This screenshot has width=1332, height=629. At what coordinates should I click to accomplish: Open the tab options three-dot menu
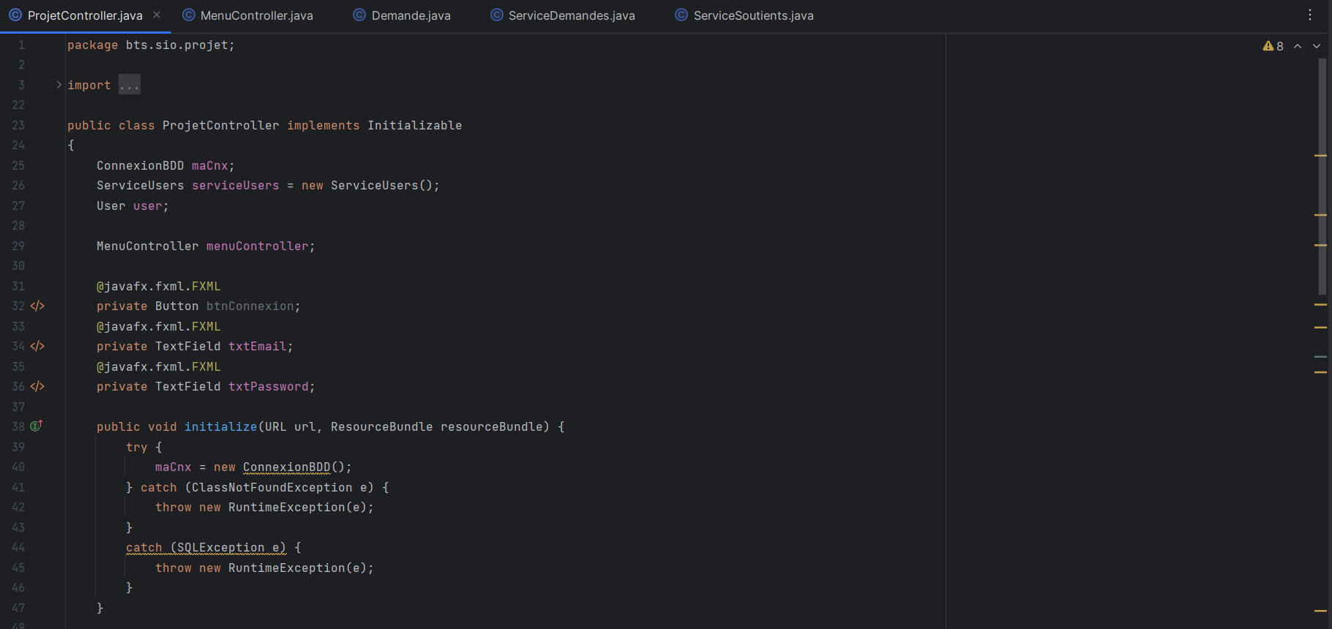click(x=1310, y=15)
